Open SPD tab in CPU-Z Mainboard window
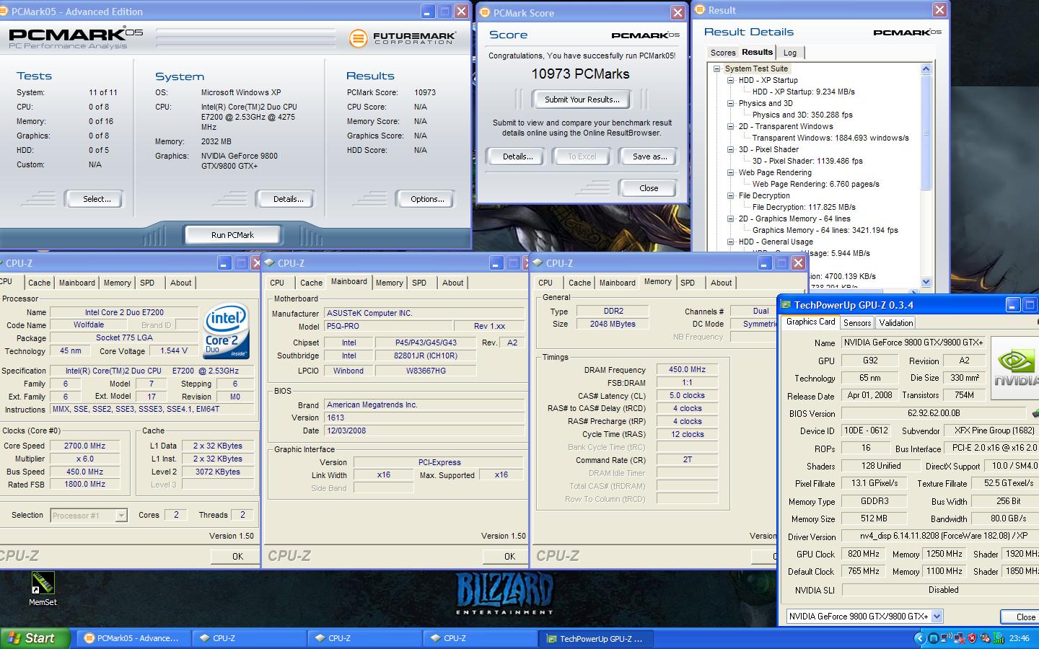This screenshot has height=649, width=1039. (419, 283)
